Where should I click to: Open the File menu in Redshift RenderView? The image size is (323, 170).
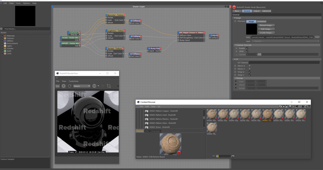click(x=58, y=81)
